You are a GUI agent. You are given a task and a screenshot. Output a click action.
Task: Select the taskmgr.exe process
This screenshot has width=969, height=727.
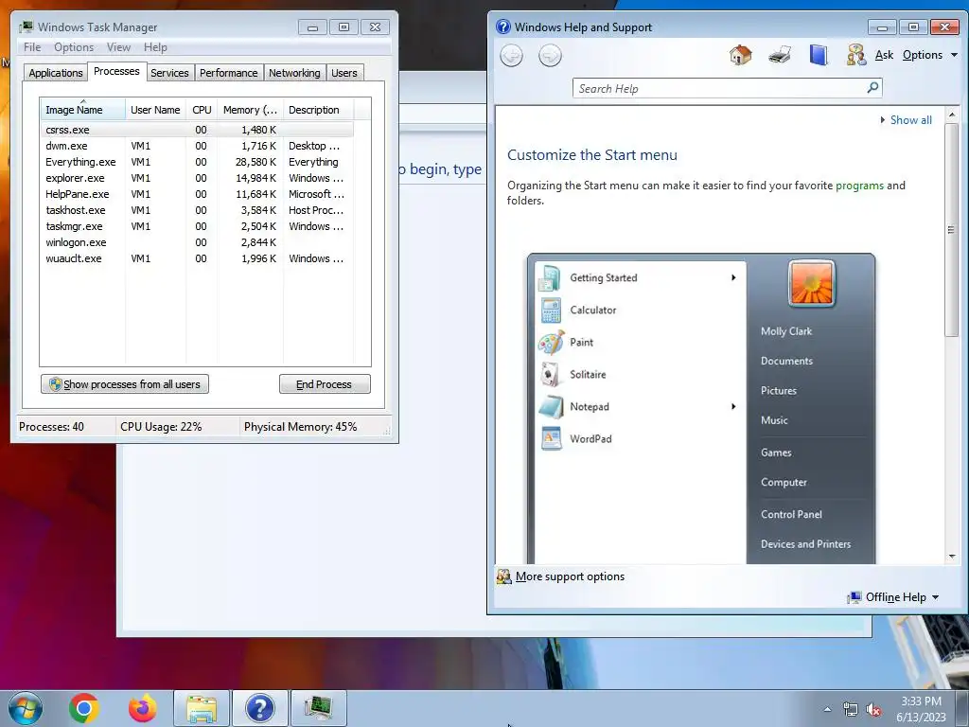click(x=197, y=226)
